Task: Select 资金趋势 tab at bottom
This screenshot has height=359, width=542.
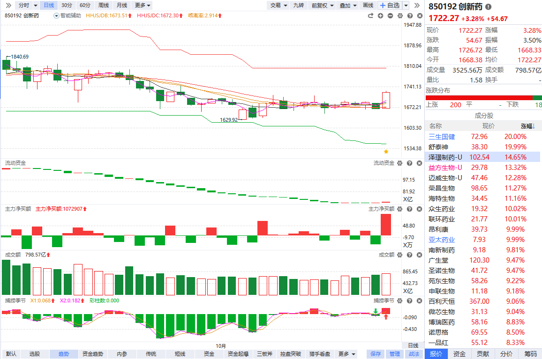Action: (x=92, y=354)
